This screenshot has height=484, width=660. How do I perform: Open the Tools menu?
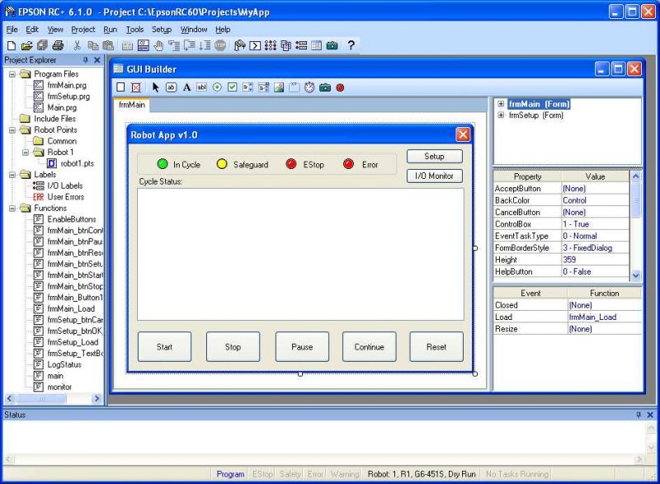click(x=134, y=29)
